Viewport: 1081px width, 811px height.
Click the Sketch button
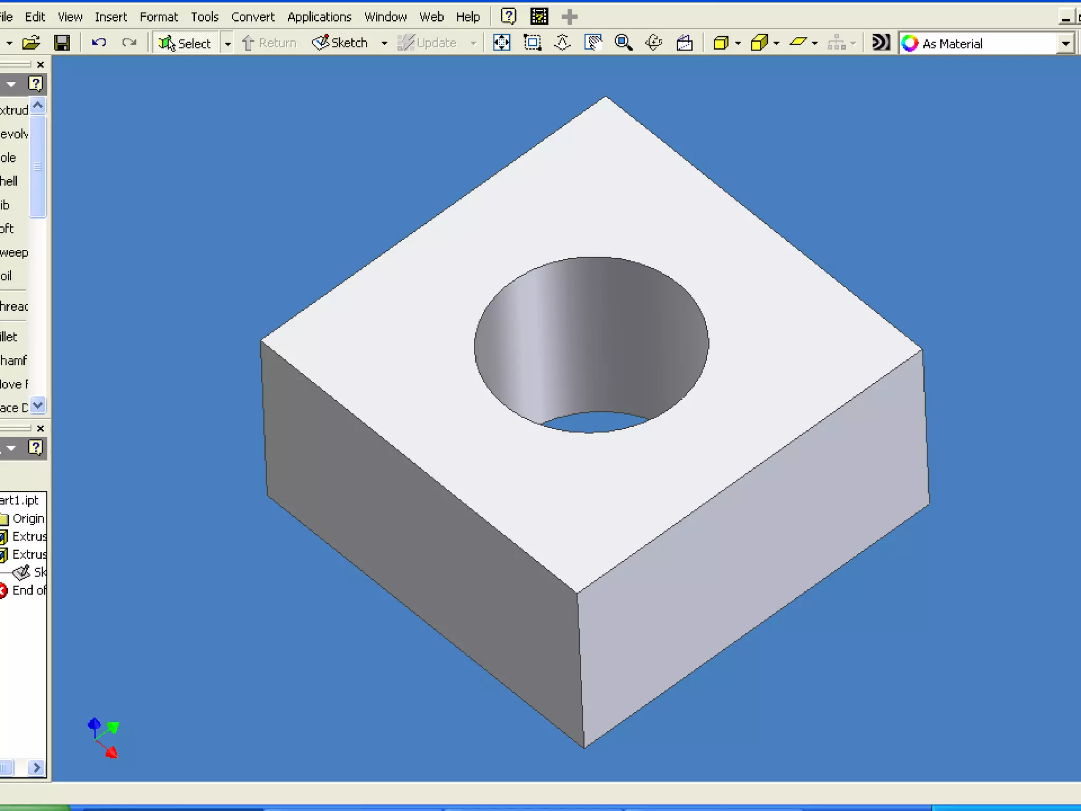coord(340,43)
